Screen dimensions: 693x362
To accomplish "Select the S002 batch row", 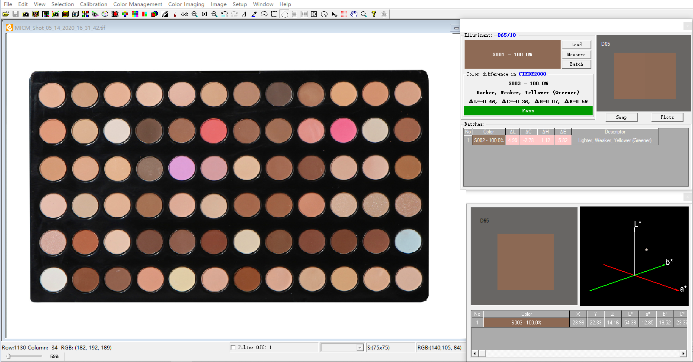I will point(561,140).
